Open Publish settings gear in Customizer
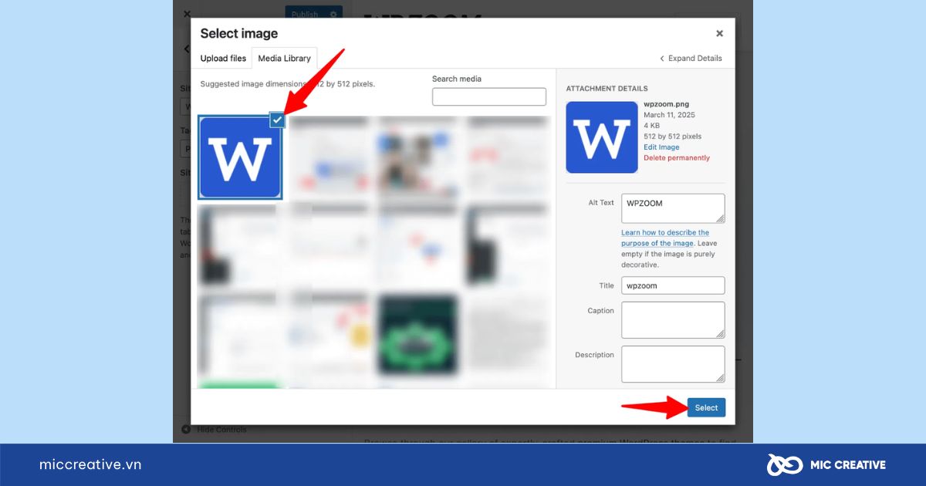This screenshot has height=486, width=926. click(333, 14)
